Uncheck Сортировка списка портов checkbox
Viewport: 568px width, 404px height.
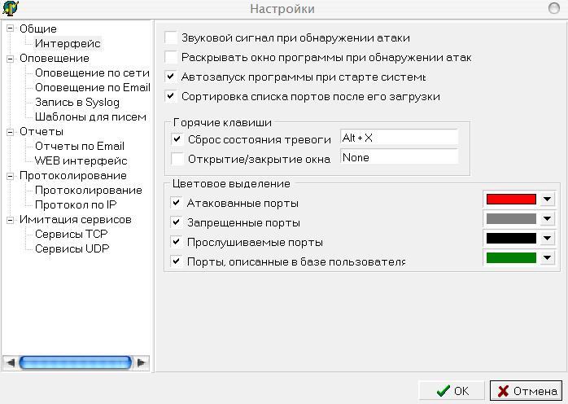pyautogui.click(x=171, y=96)
